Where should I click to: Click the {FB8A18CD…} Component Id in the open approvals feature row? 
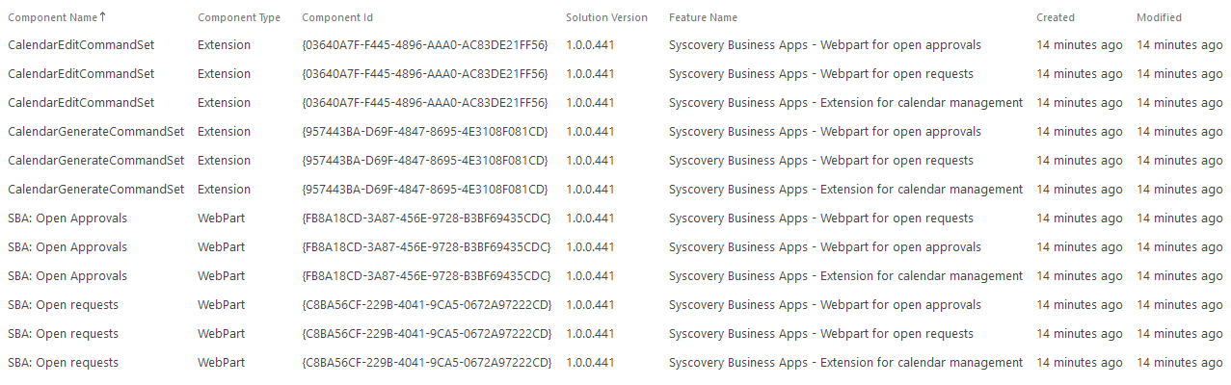426,247
